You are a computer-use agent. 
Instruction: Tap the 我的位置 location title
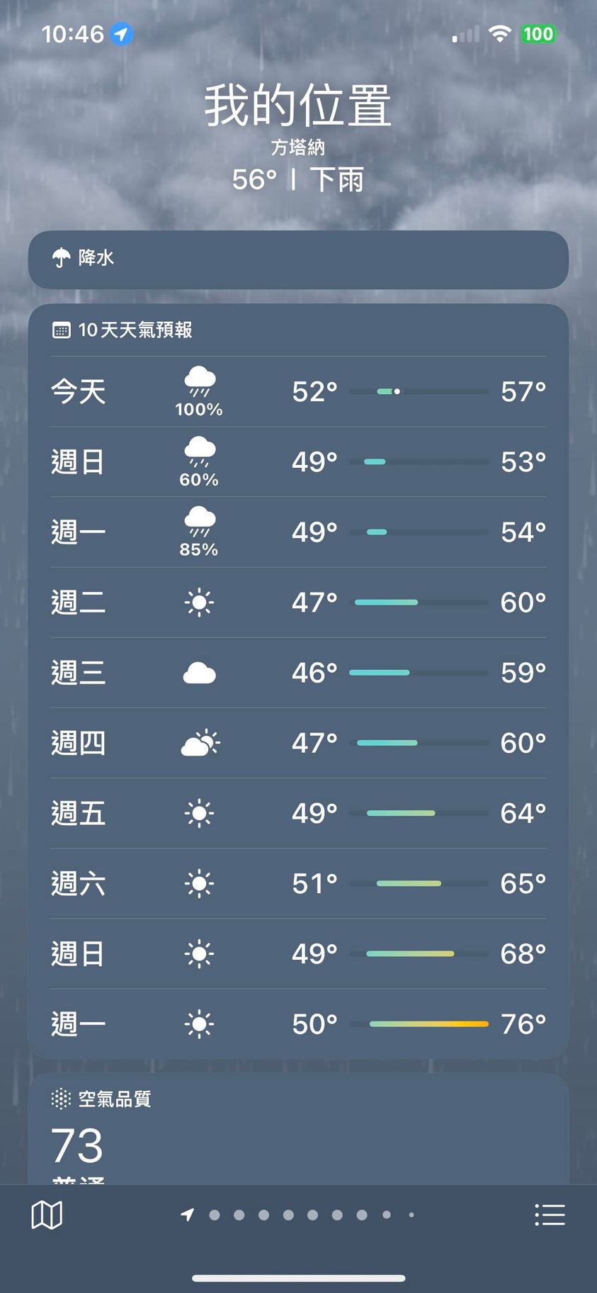tap(298, 106)
